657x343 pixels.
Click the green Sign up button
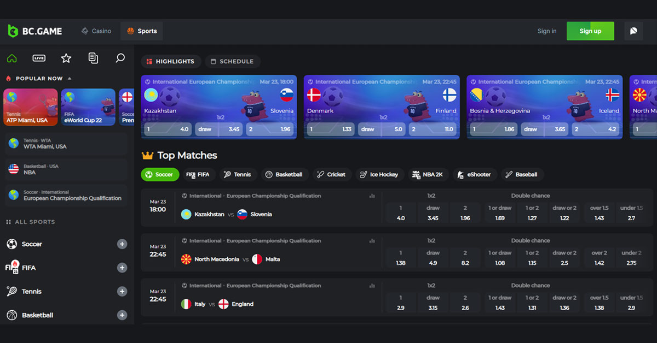click(590, 31)
